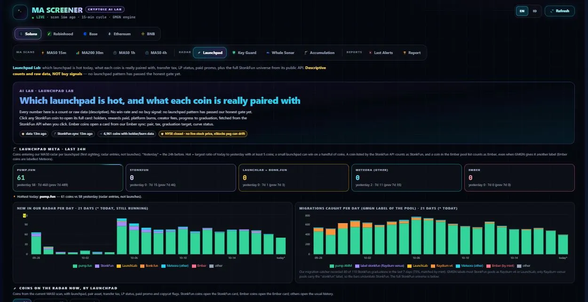
Task: Open the LAUNCHLAB + BONK.FUN card
Action: pos(294,178)
